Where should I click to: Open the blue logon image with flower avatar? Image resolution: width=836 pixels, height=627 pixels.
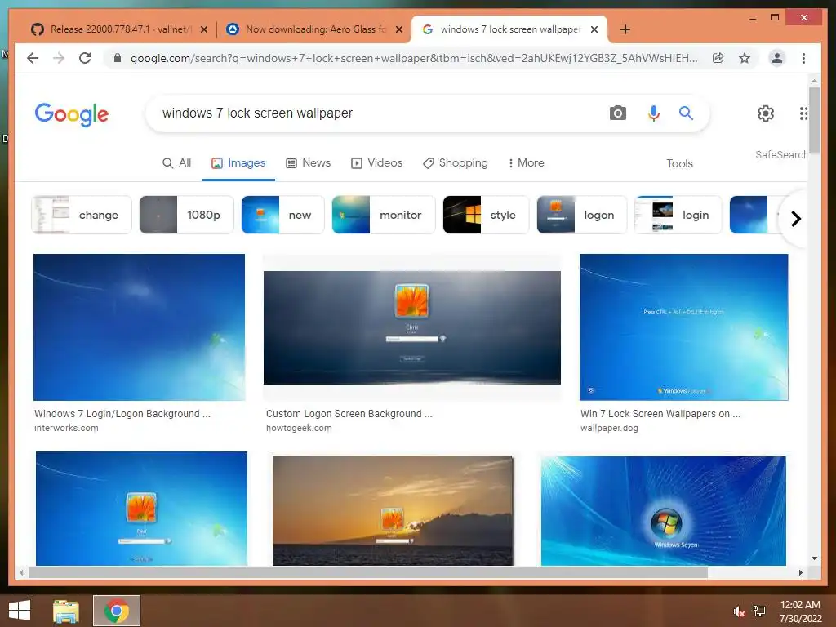pos(141,509)
